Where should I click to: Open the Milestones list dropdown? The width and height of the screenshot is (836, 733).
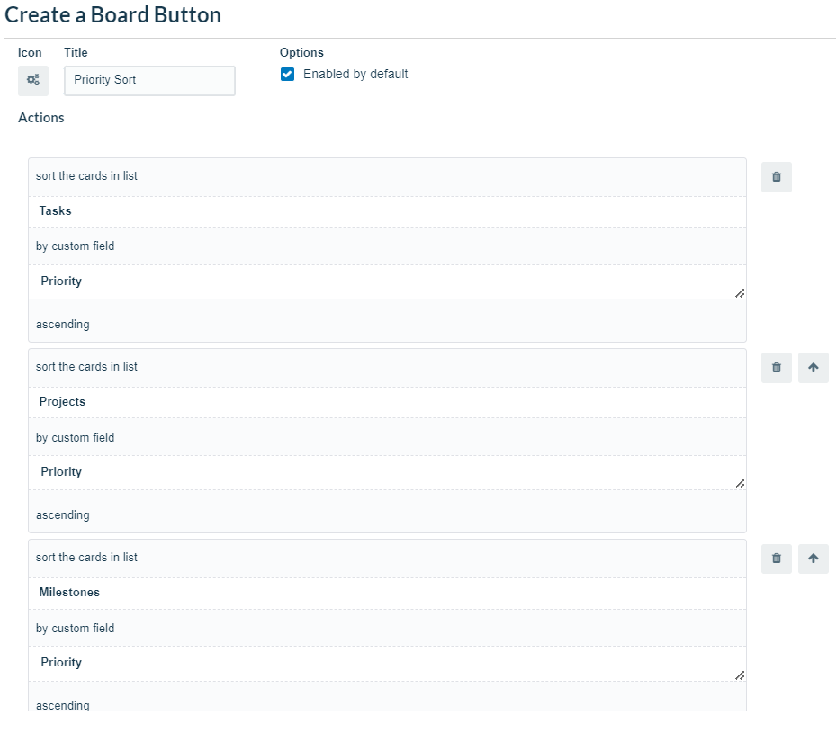(x=387, y=592)
